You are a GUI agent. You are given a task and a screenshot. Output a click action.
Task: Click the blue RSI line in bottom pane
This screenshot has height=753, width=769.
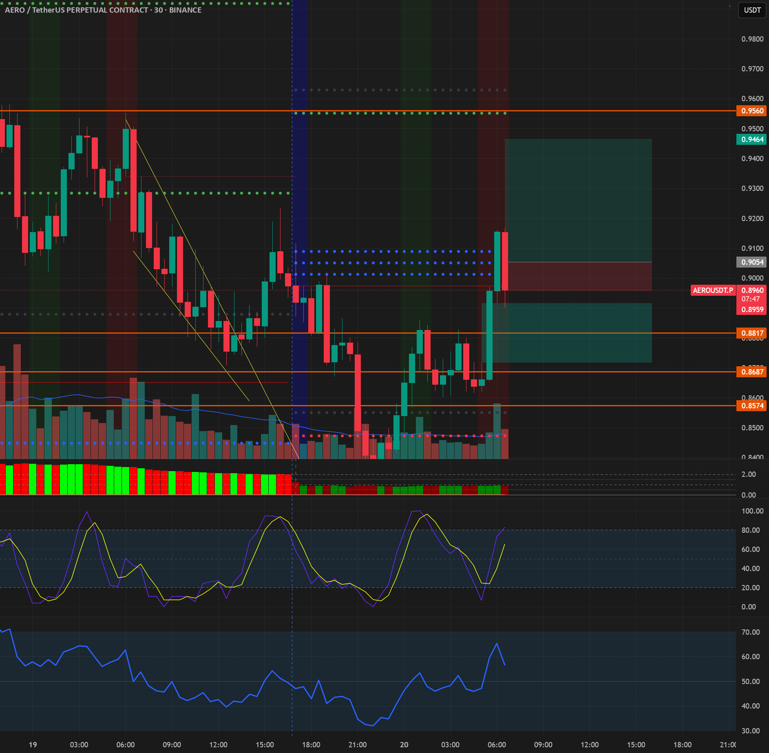497,644
